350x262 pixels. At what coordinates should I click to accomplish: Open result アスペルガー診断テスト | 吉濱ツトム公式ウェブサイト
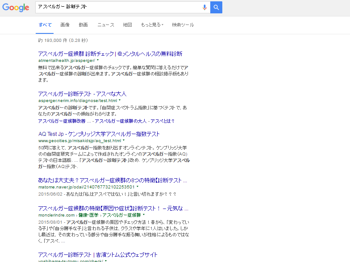[98, 255]
